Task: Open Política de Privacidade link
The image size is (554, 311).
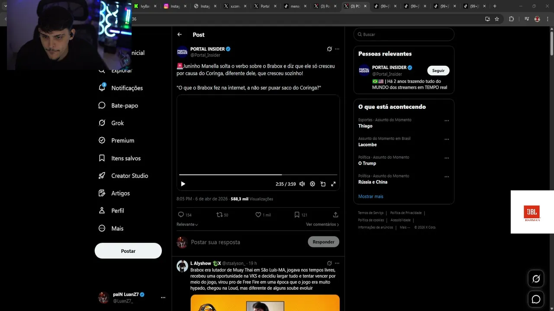Action: tap(406, 213)
